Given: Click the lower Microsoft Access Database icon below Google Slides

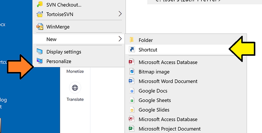Looking at the screenshot, I should [132, 119].
